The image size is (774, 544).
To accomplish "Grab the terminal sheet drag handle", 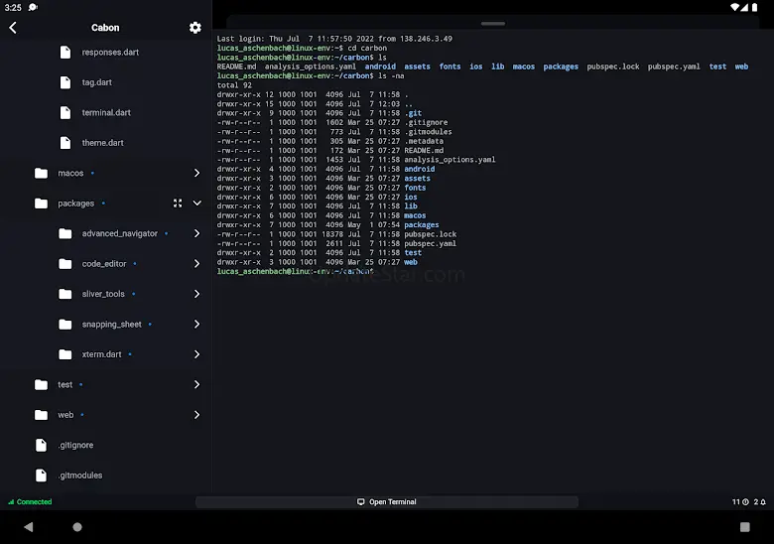I will coord(492,23).
